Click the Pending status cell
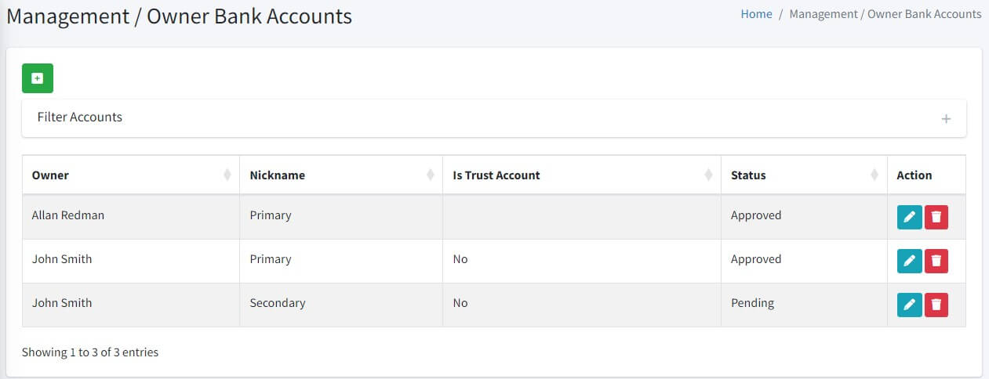 pos(804,305)
